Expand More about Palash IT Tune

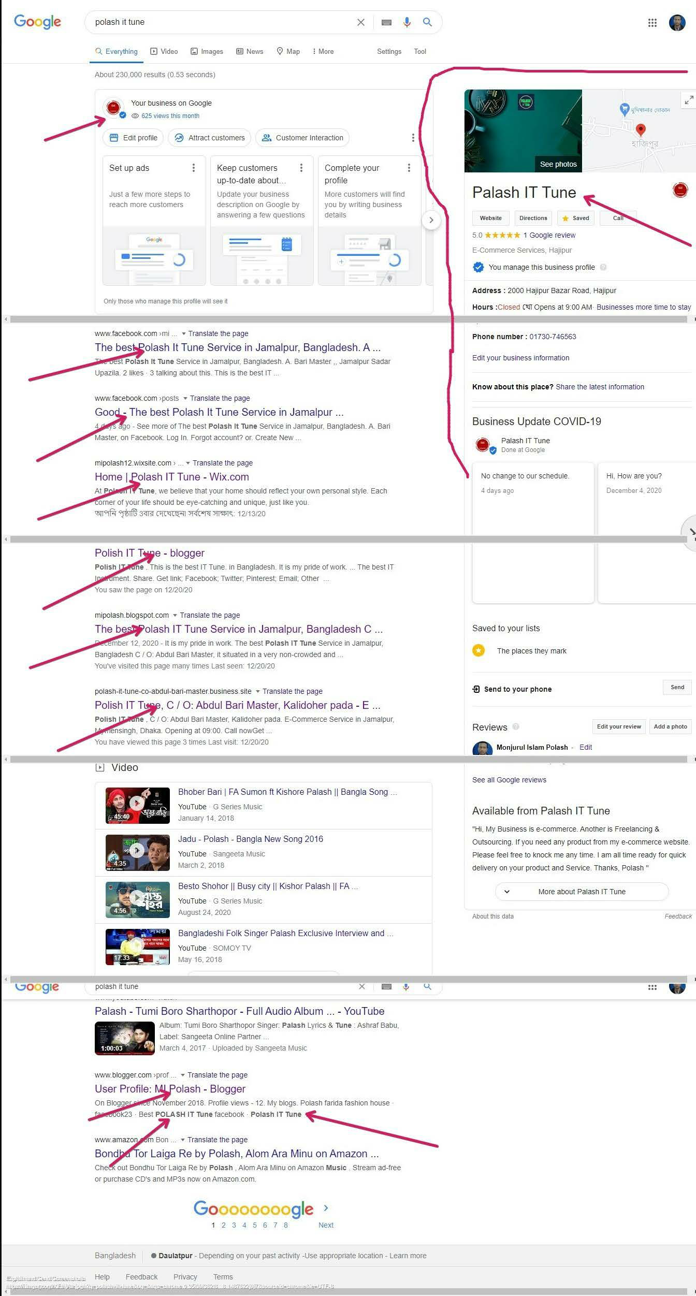coord(582,892)
